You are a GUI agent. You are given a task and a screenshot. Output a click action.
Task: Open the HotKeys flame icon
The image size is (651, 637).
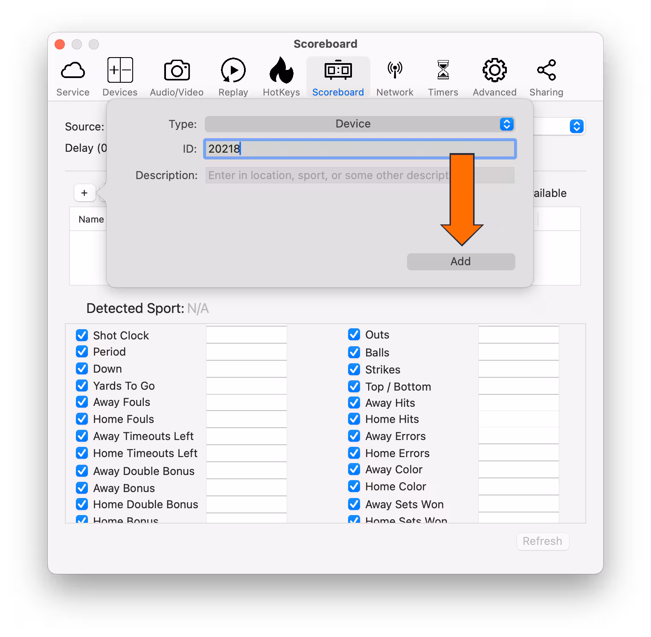(281, 70)
